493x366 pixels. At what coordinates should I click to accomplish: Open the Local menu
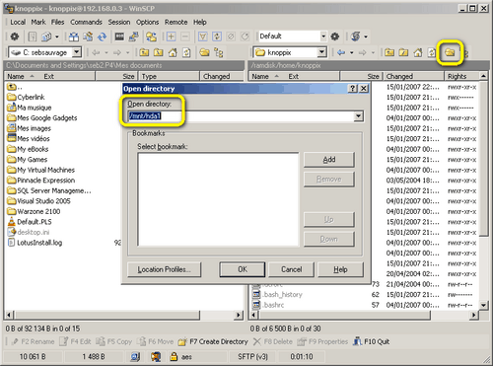(18, 22)
